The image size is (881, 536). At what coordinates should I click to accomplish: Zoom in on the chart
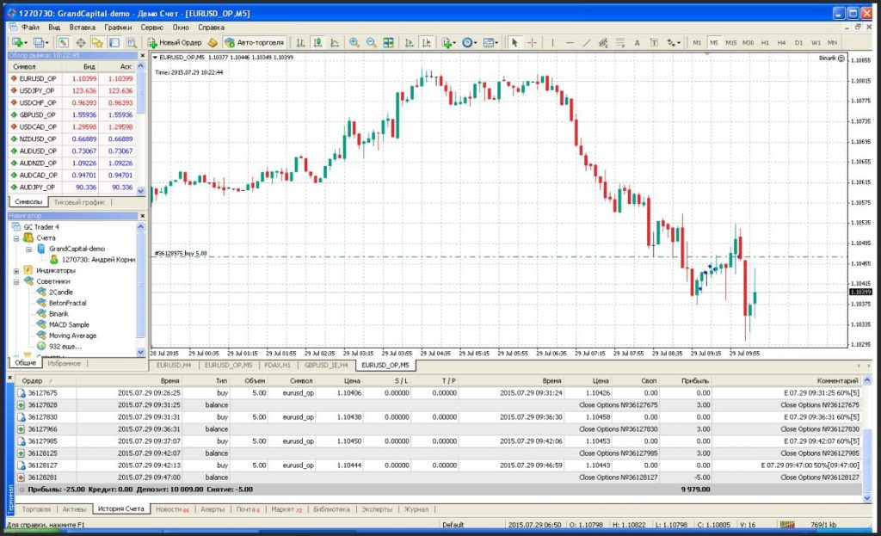pos(354,43)
